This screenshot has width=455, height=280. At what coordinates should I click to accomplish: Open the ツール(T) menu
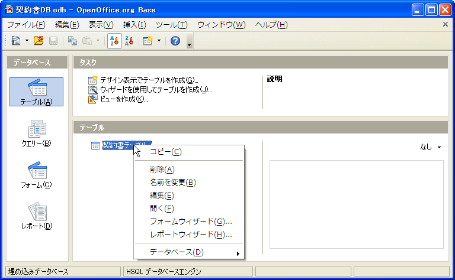(x=172, y=25)
